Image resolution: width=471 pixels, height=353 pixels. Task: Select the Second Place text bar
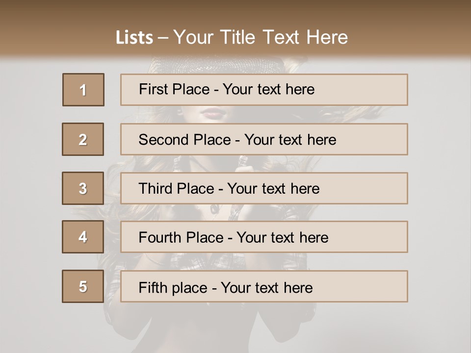click(x=264, y=139)
